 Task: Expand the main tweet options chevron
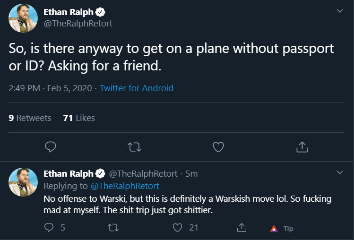coord(340,11)
